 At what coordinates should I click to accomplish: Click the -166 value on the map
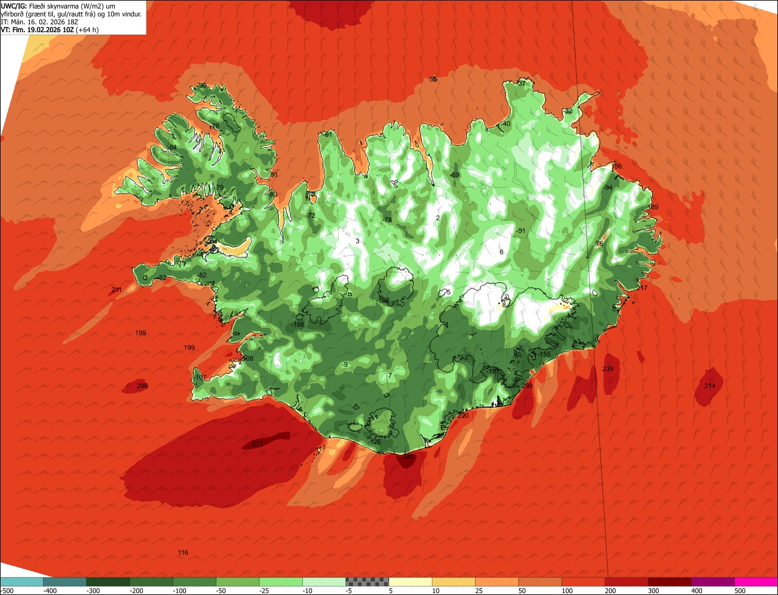(298, 324)
